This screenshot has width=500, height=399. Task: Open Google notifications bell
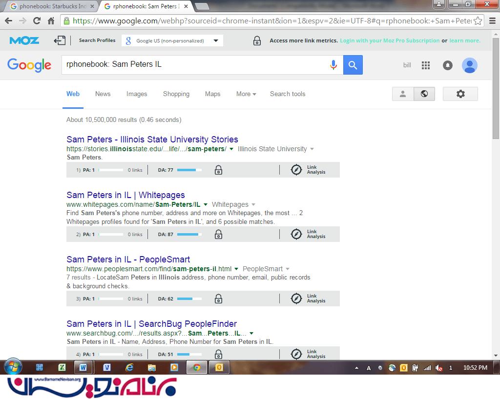click(448, 65)
